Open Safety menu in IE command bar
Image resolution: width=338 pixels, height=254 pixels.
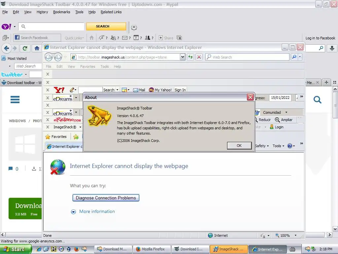262,146
